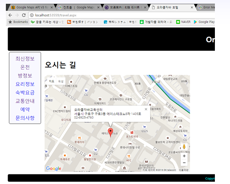The height and width of the screenshot is (184, 230).
Task: Click the 포스트약국 pharmacy map icon
Action: (132, 132)
